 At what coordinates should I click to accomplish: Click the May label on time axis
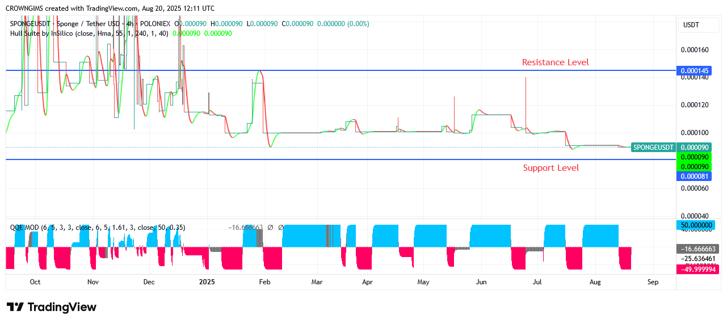click(x=423, y=282)
